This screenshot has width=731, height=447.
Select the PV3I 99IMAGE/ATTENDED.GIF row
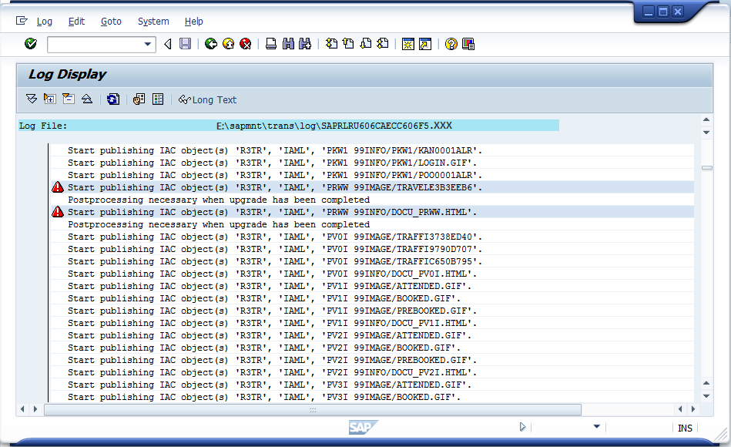(x=371, y=385)
